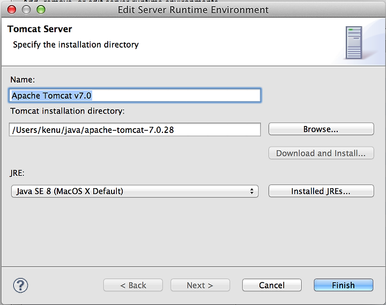Screen dimensions: 386x305
Task: Click the Edit Server Runtime Environment title
Action: [x=193, y=10]
